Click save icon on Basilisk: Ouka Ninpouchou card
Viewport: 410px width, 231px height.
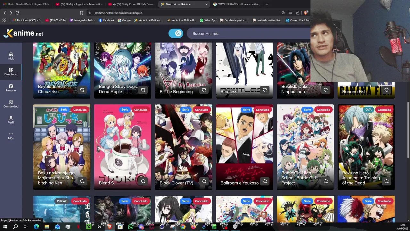pyautogui.click(x=326, y=90)
